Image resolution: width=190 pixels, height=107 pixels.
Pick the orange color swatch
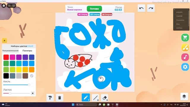[x=32, y=70]
